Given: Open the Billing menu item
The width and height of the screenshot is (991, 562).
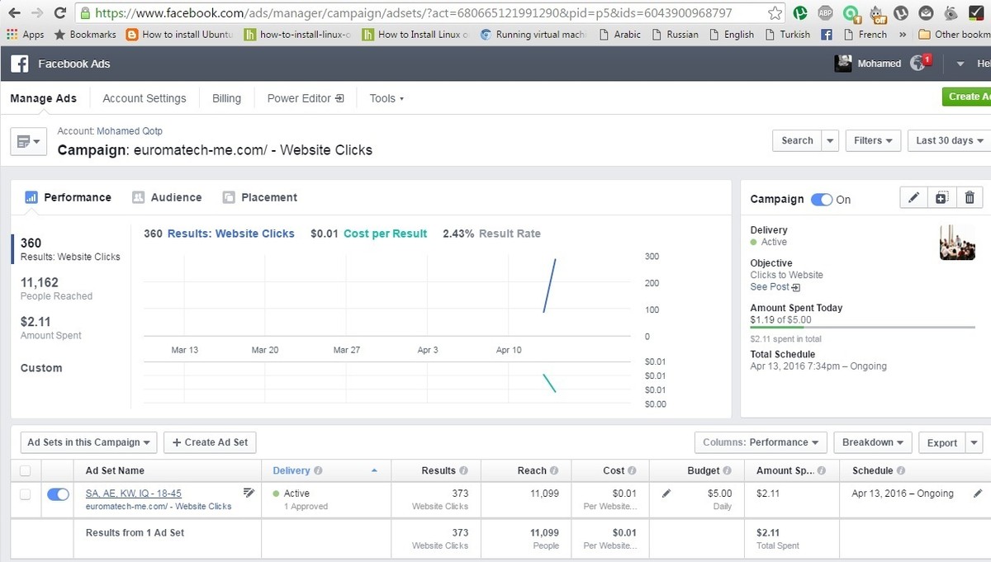Looking at the screenshot, I should point(226,98).
